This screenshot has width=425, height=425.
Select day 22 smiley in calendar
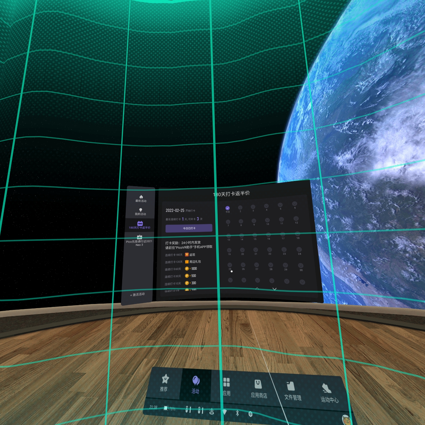click(x=269, y=251)
